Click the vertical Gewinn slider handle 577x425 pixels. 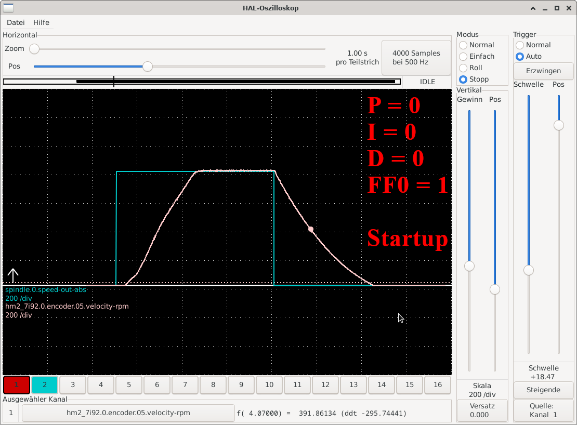pos(469,266)
